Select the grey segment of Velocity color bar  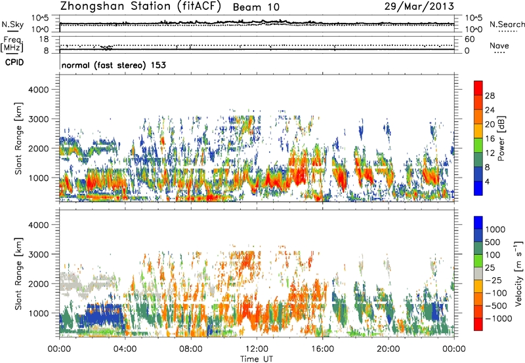pyautogui.click(x=478, y=273)
